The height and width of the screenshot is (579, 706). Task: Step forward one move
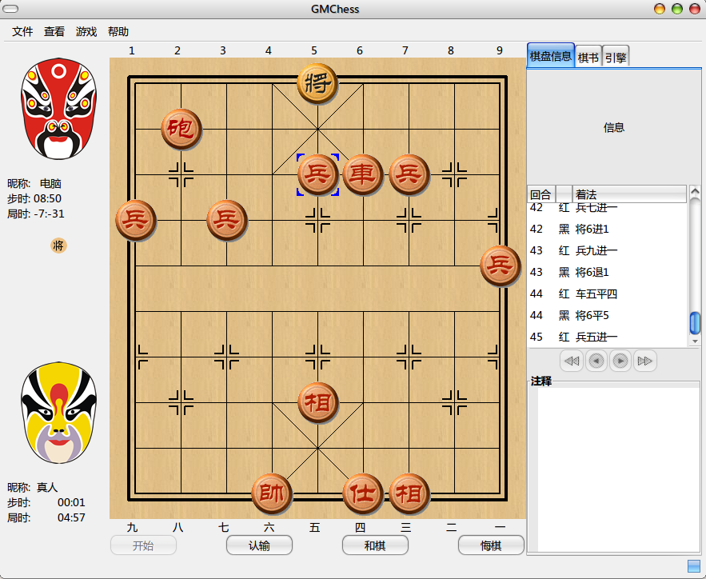point(620,361)
